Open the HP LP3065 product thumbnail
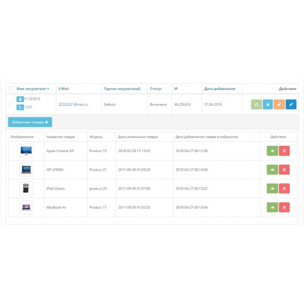Viewport: 304px width, 304px height. pos(26,170)
